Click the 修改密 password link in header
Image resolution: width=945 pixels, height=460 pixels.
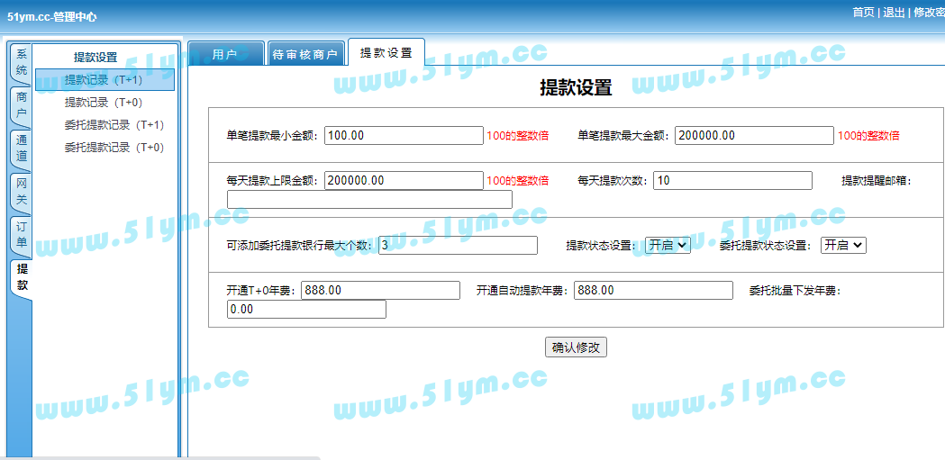tap(930, 13)
